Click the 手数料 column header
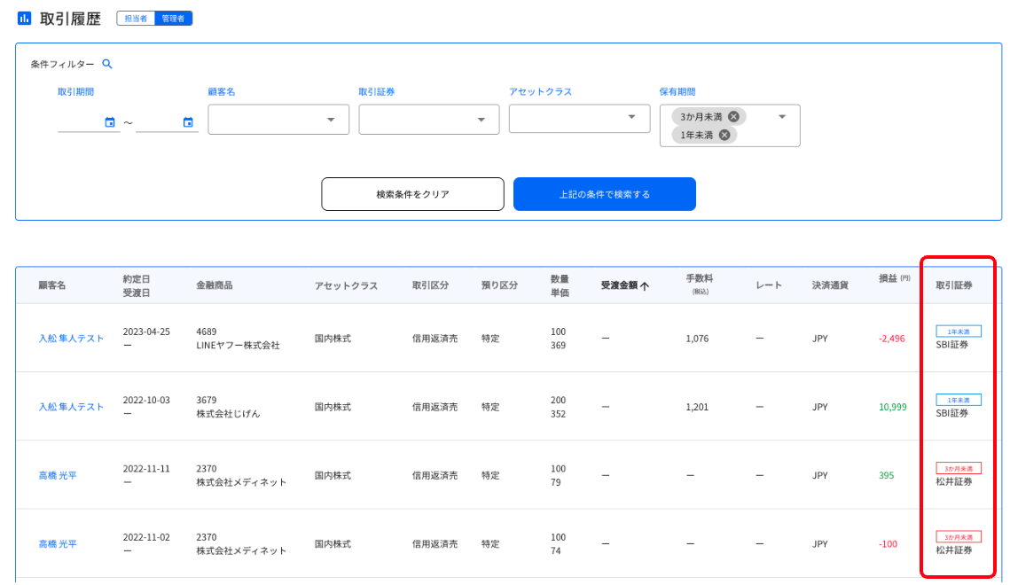Screen dimensions: 1010x585 [x=700, y=284]
